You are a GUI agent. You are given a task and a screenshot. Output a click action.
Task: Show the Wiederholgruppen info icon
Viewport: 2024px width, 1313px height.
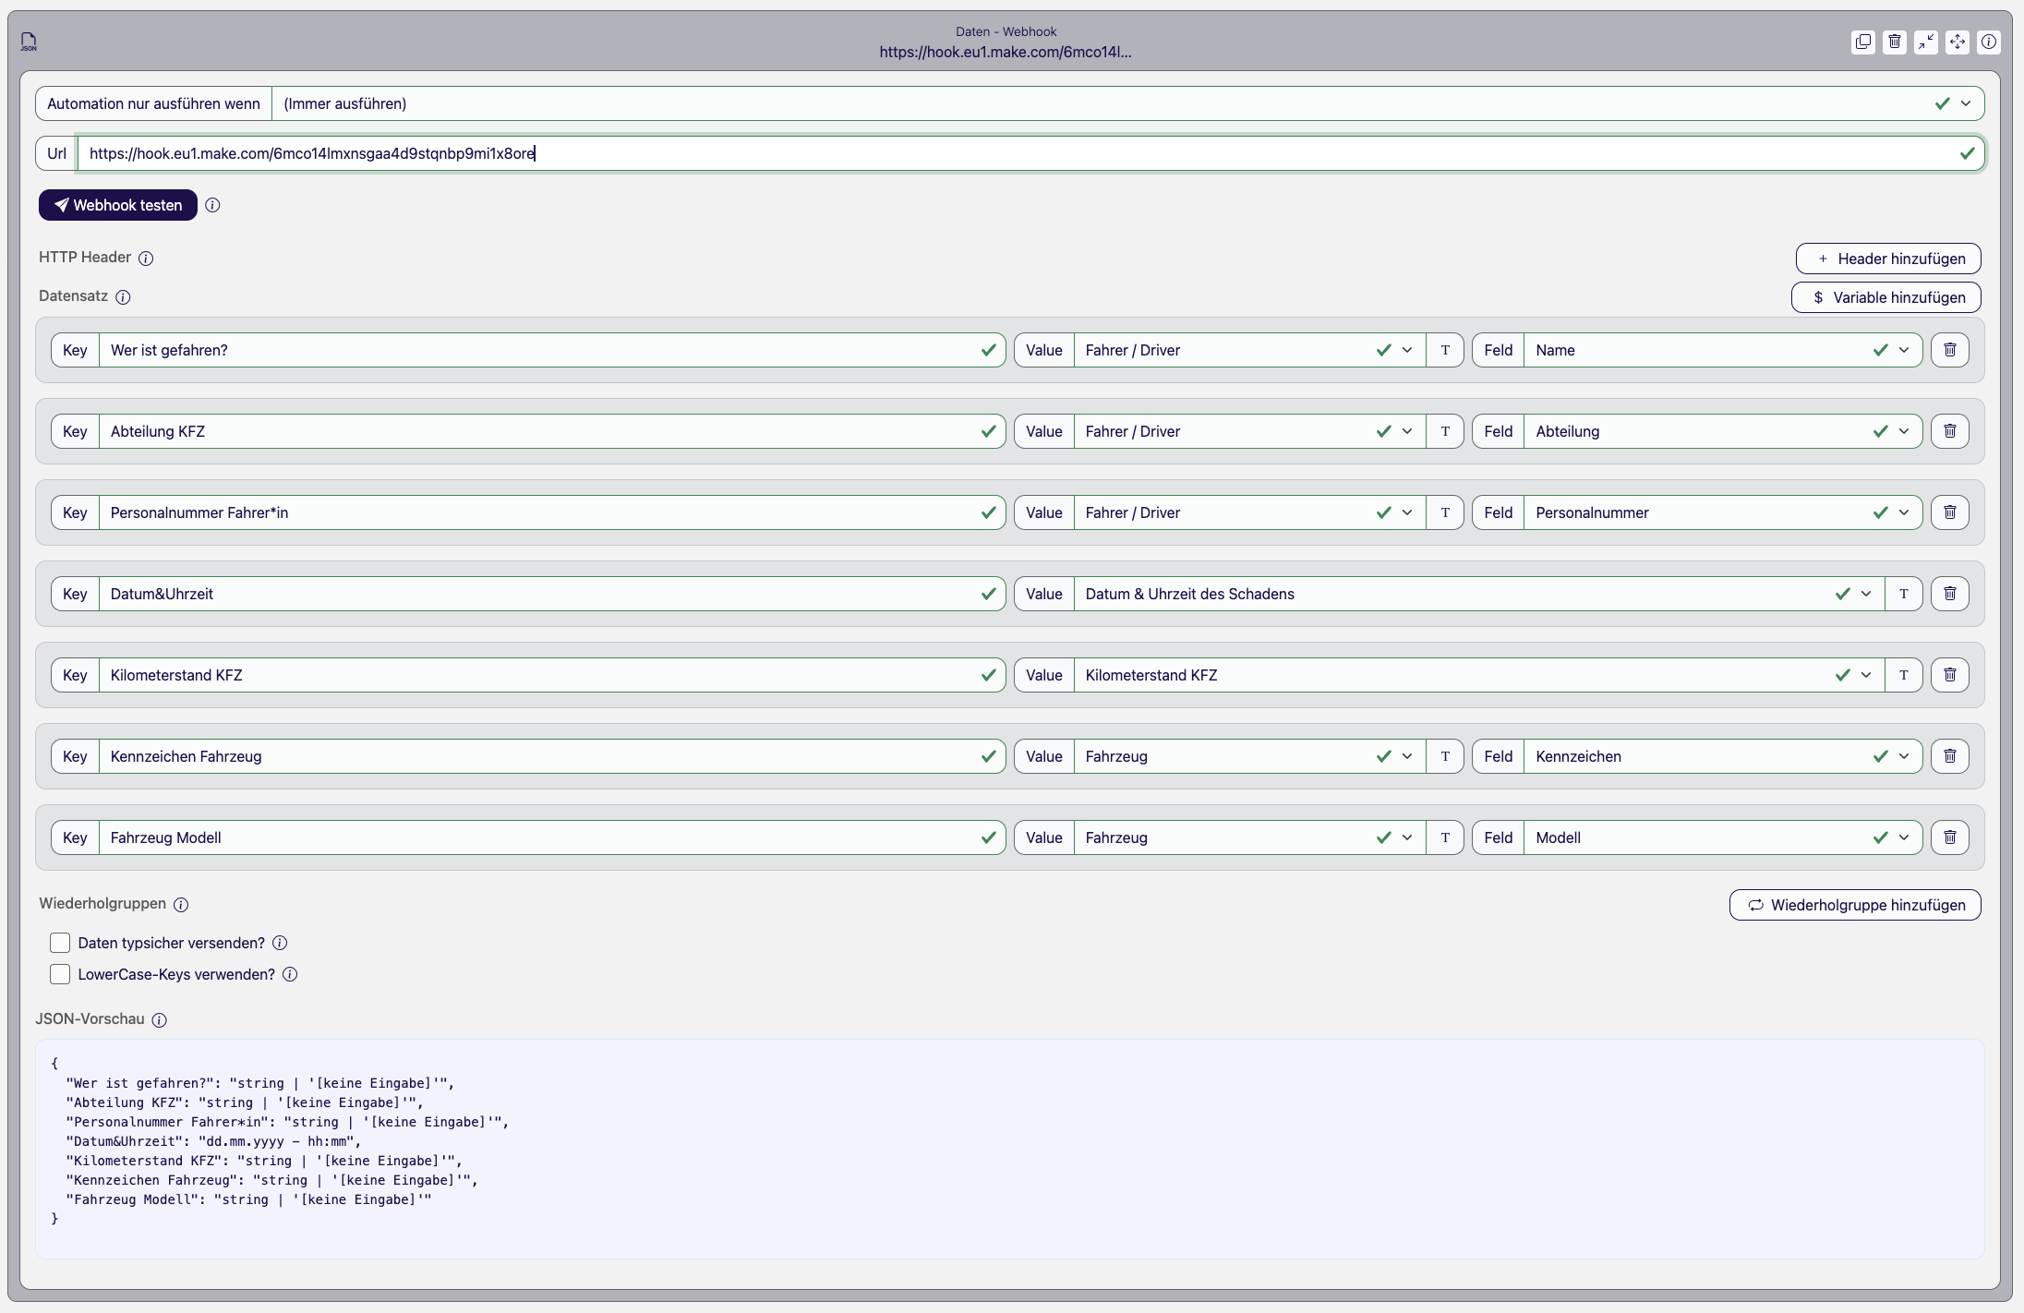click(x=181, y=905)
